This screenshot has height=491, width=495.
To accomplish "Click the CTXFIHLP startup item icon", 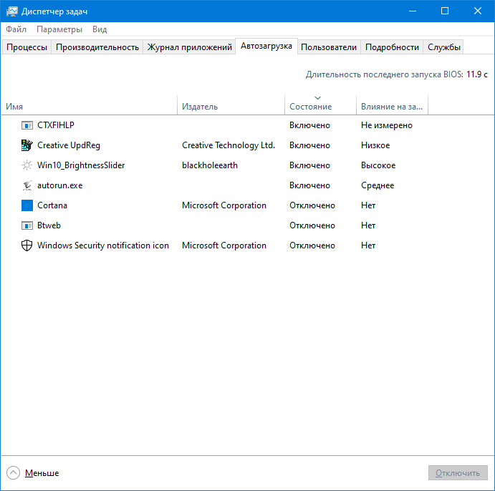I will pyautogui.click(x=27, y=125).
